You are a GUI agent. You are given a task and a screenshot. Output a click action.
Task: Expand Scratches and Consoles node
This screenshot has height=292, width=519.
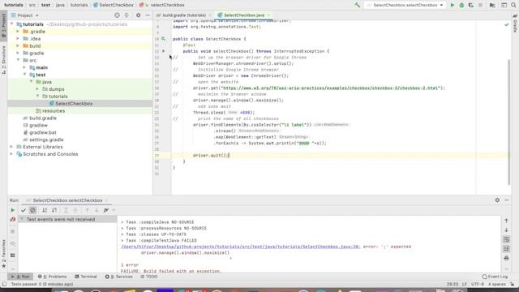(11, 154)
